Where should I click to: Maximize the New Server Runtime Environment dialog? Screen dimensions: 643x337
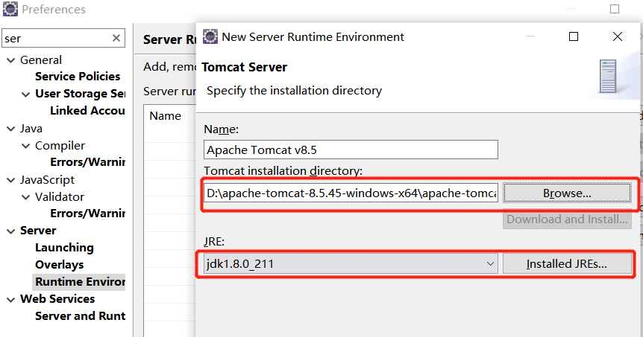(574, 36)
